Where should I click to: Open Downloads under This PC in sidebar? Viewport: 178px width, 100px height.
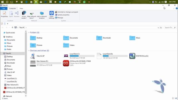[9, 63]
